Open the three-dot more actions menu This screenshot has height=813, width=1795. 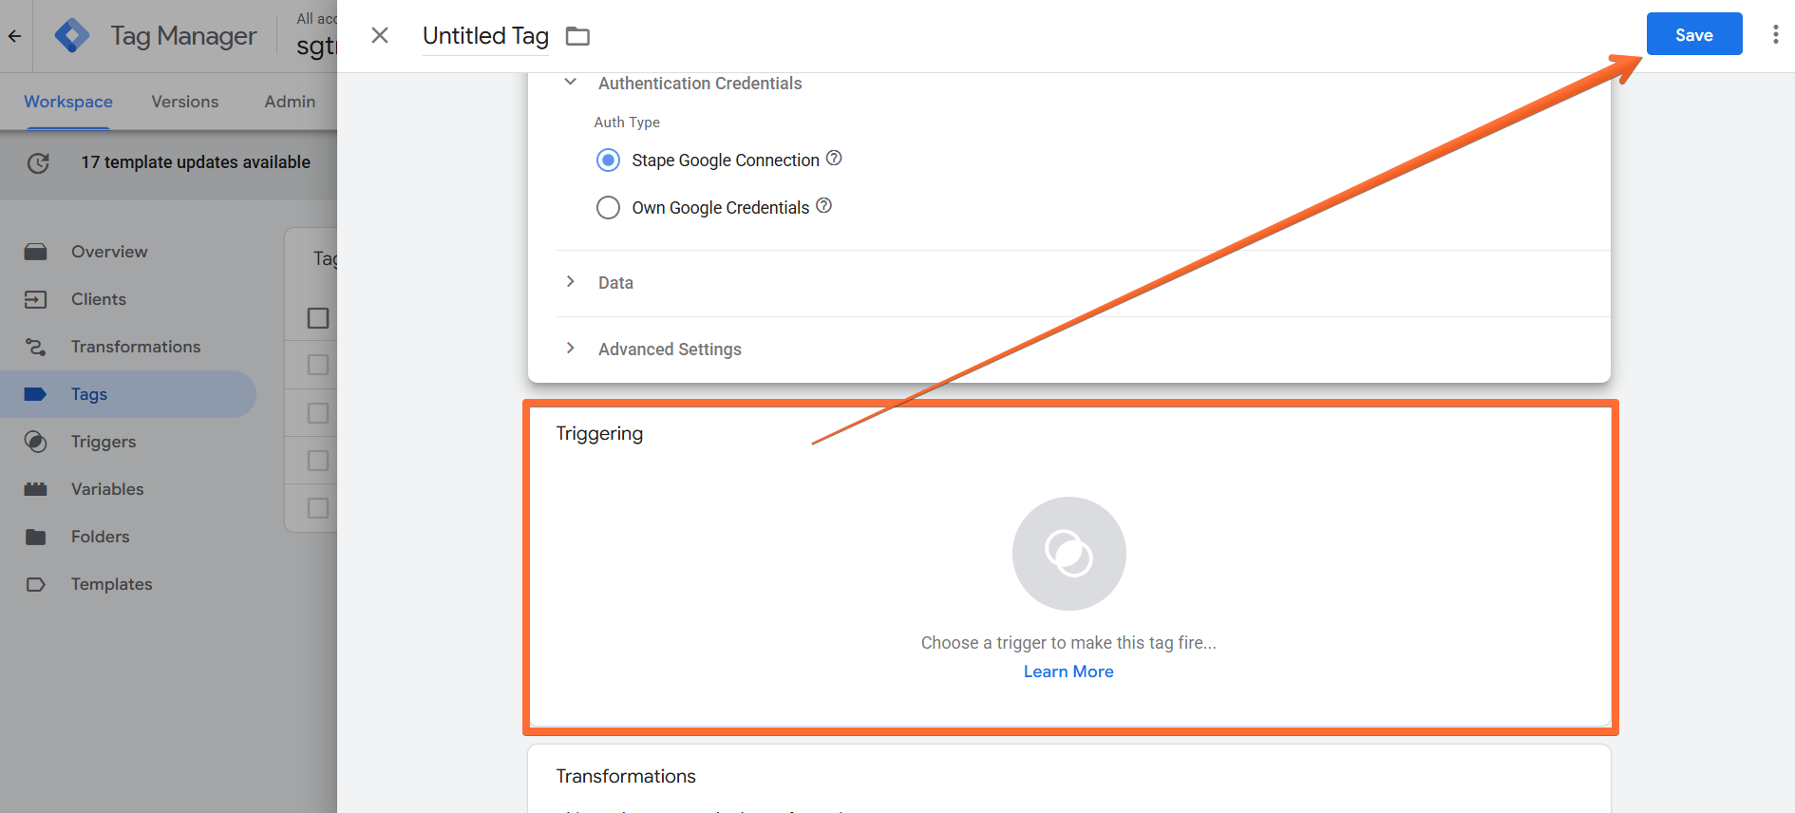1775,35
